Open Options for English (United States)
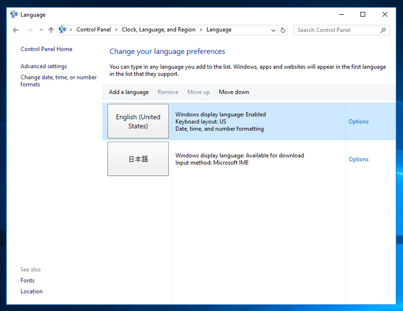 pos(359,121)
